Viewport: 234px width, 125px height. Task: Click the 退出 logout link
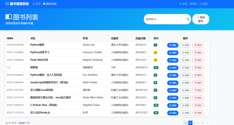pyautogui.click(x=204, y=4)
